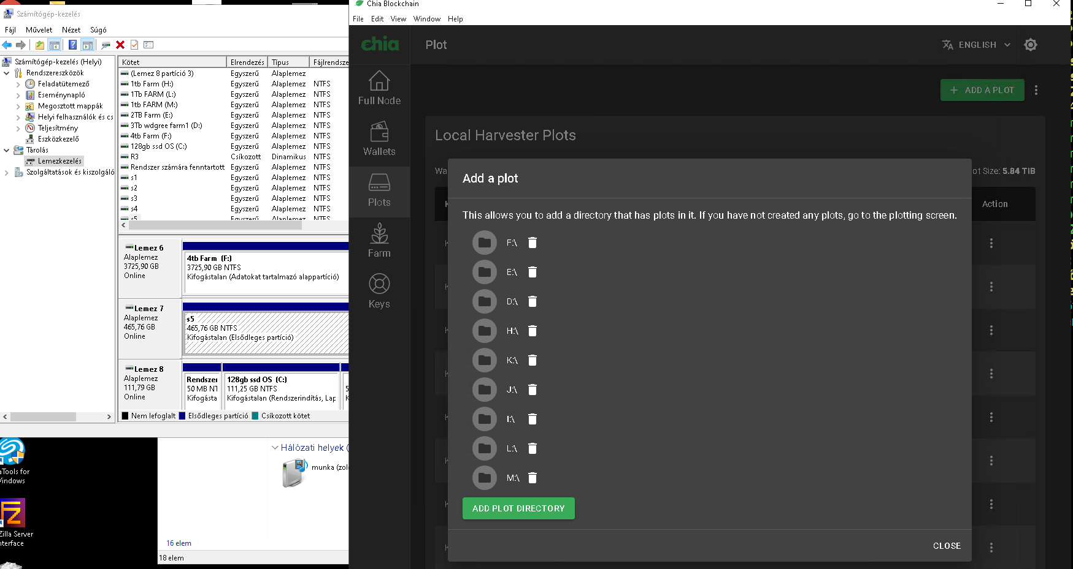This screenshot has width=1073, height=569.
Task: Delete the K:\ plot directory
Action: [x=533, y=360]
